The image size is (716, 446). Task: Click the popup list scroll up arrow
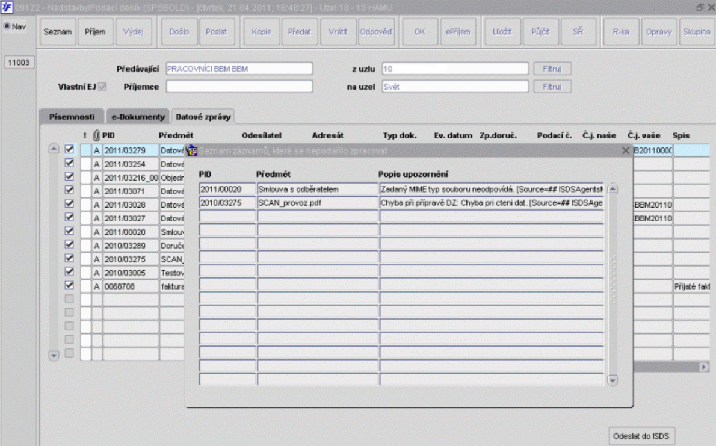click(613, 189)
